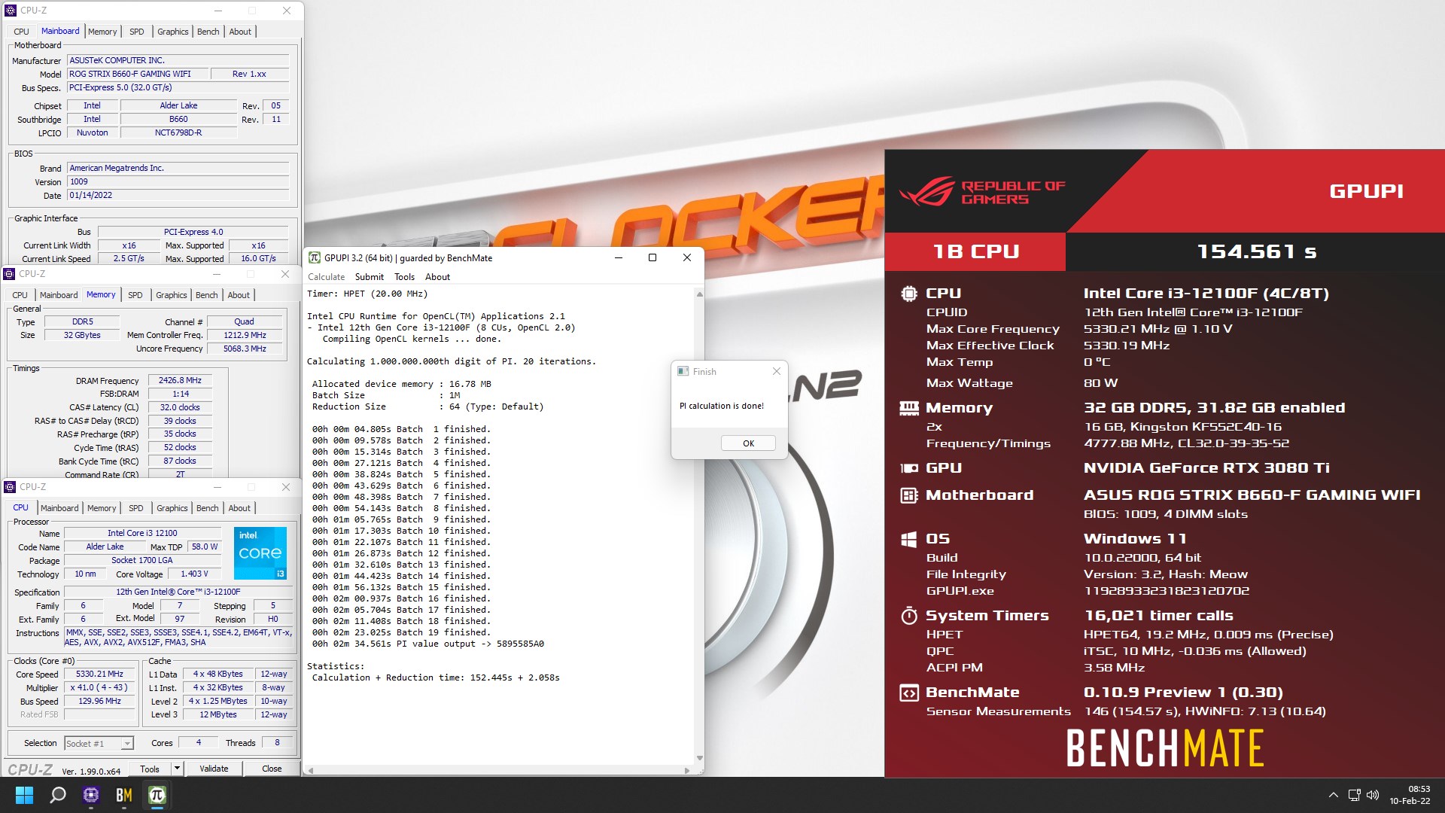This screenshot has width=1445, height=813.
Task: Click GPUPI taskbar icon
Action: point(157,795)
